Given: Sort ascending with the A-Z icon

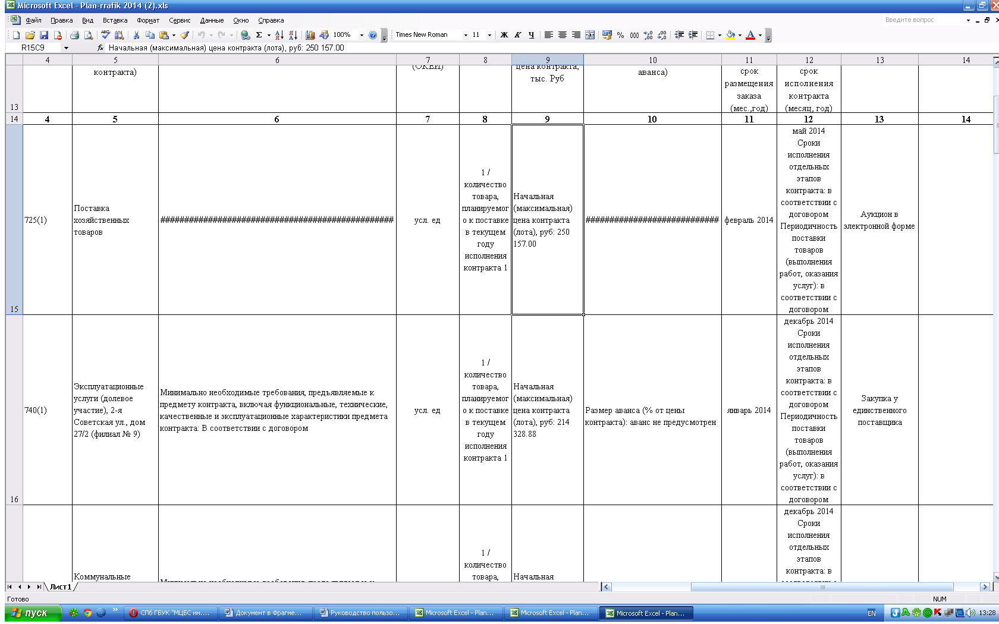Looking at the screenshot, I should coord(279,35).
